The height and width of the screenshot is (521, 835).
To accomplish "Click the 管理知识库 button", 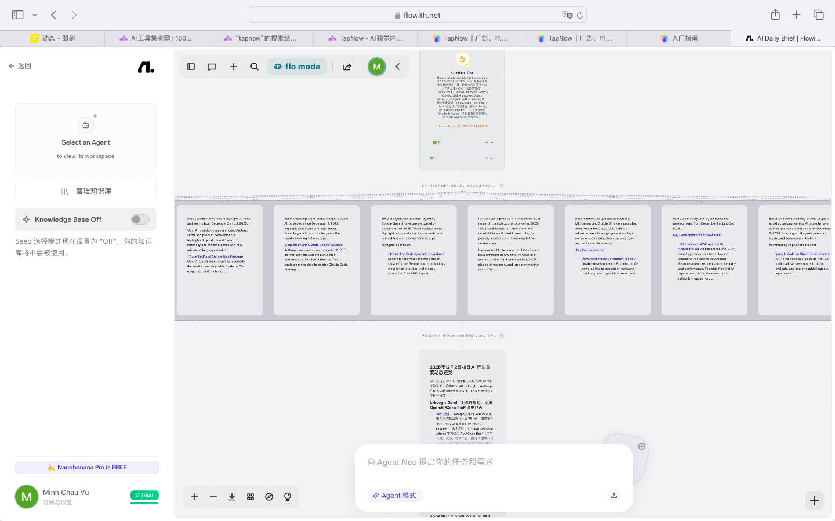I will pos(86,191).
